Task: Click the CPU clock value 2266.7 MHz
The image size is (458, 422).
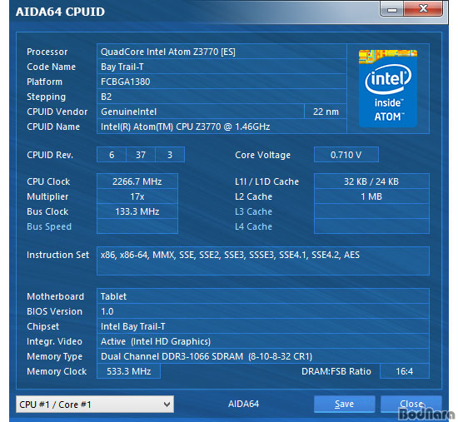Action: pyautogui.click(x=137, y=181)
